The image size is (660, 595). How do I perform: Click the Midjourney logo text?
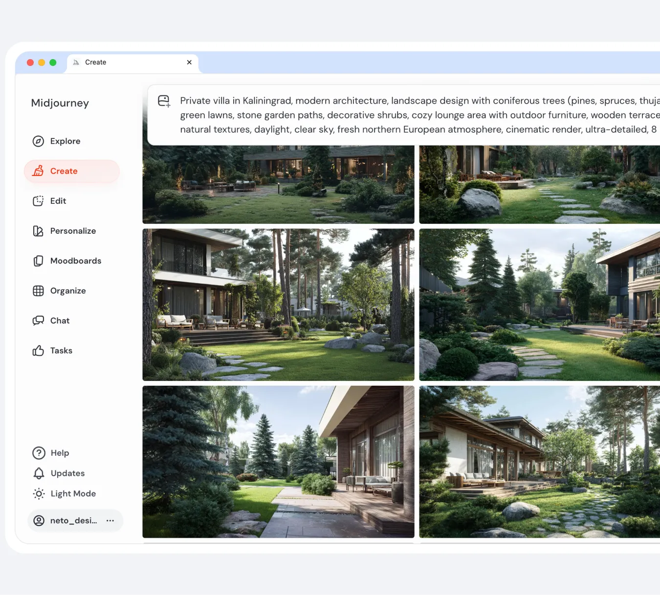[60, 103]
